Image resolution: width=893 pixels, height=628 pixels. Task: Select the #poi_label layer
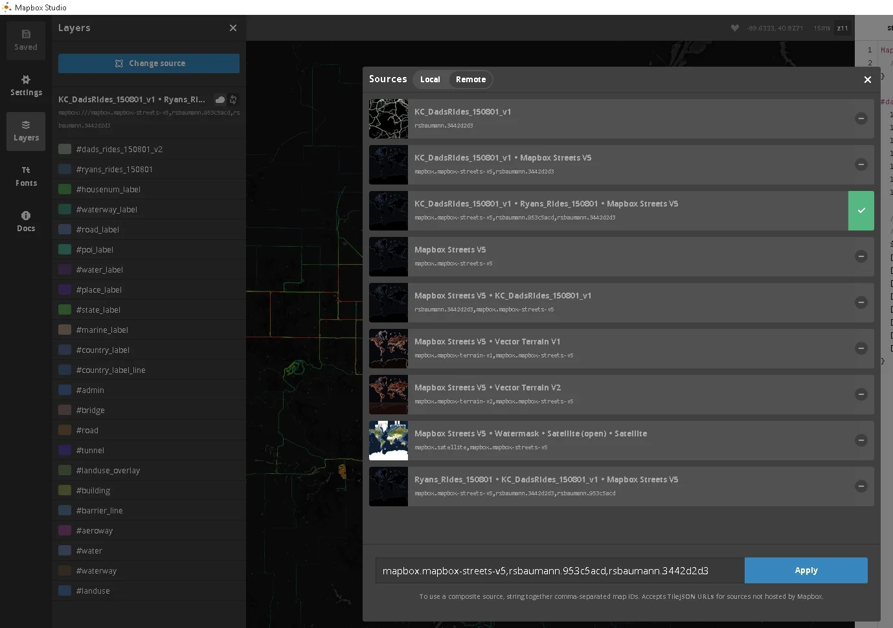coord(149,249)
